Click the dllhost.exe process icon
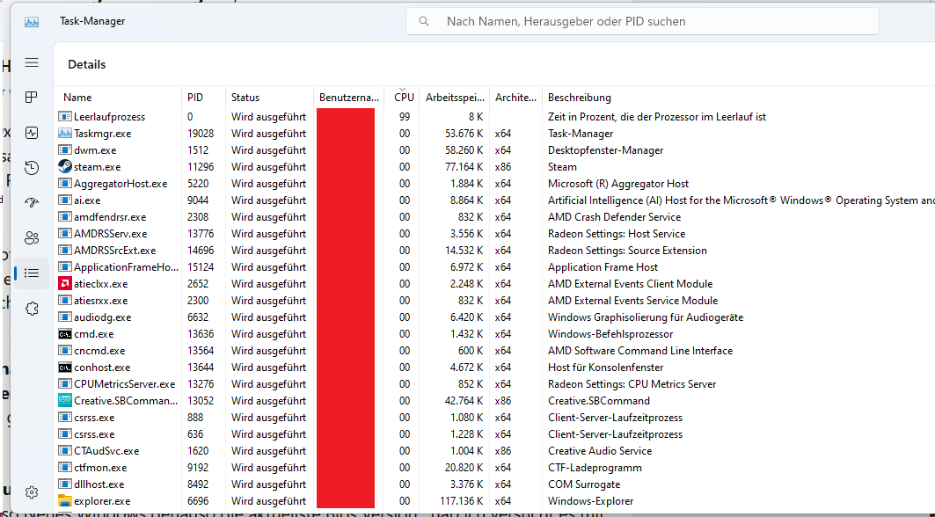The image size is (935, 517). 65,484
